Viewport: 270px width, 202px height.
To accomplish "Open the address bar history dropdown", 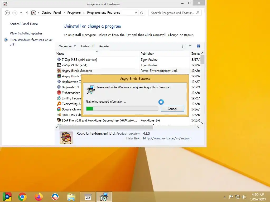I will click(x=136, y=13).
